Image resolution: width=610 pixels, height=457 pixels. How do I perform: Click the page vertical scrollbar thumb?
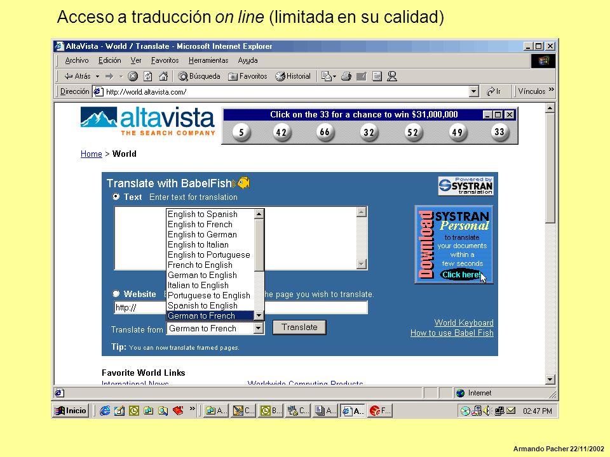coord(550,168)
